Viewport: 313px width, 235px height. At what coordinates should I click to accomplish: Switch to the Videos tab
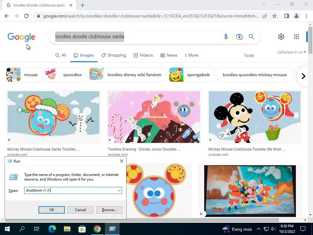coord(143,55)
